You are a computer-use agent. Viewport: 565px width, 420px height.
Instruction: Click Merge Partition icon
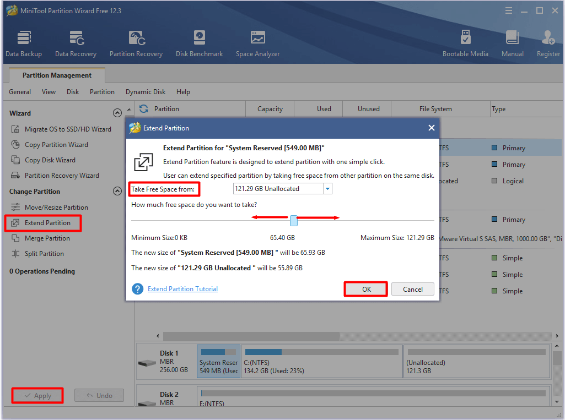pos(15,238)
